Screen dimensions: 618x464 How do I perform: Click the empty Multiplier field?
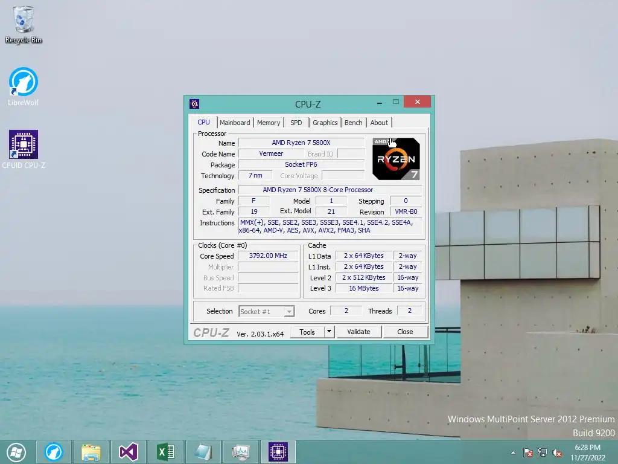tap(268, 266)
